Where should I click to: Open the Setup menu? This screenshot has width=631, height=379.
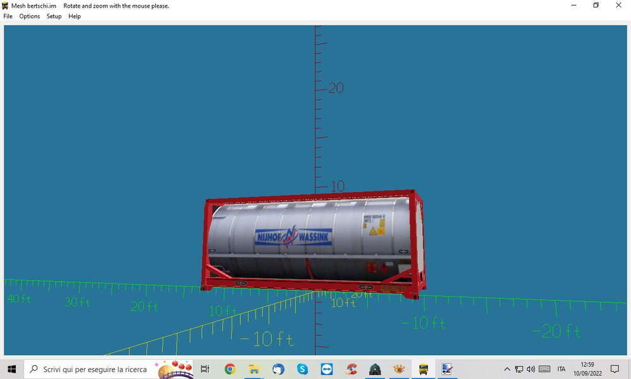[x=54, y=16]
